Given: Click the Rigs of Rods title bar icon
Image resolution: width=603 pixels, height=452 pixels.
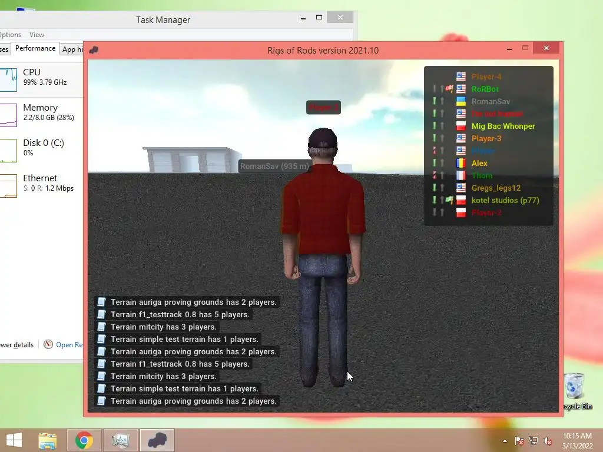Looking at the screenshot, I should (x=94, y=51).
